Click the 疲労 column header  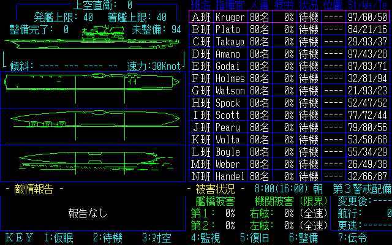(x=284, y=5)
